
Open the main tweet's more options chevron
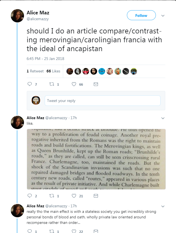click(x=163, y=15)
